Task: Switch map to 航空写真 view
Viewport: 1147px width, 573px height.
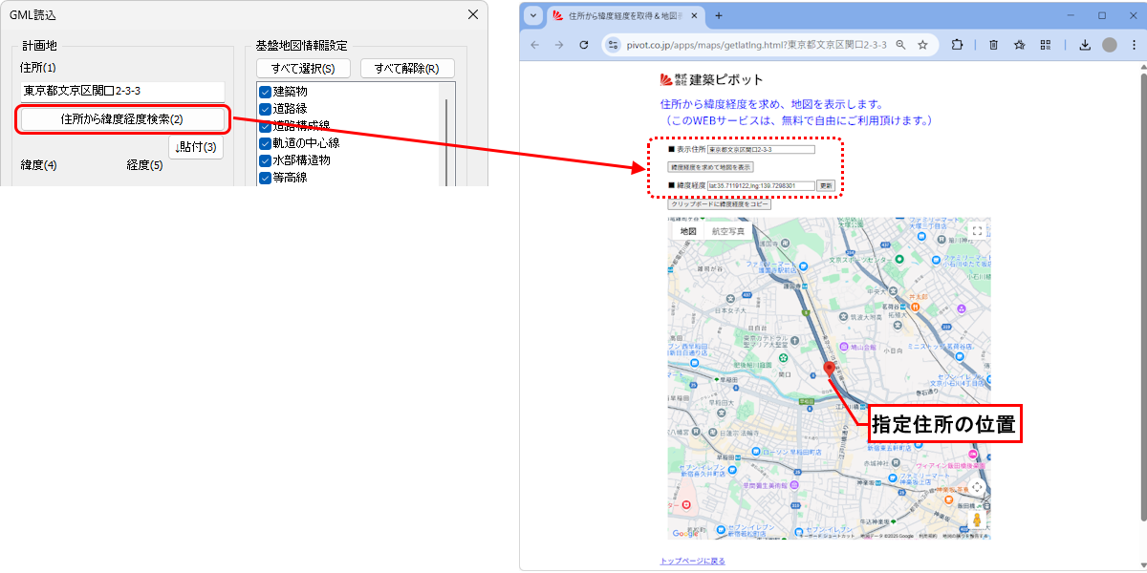Action: pyautogui.click(x=728, y=231)
